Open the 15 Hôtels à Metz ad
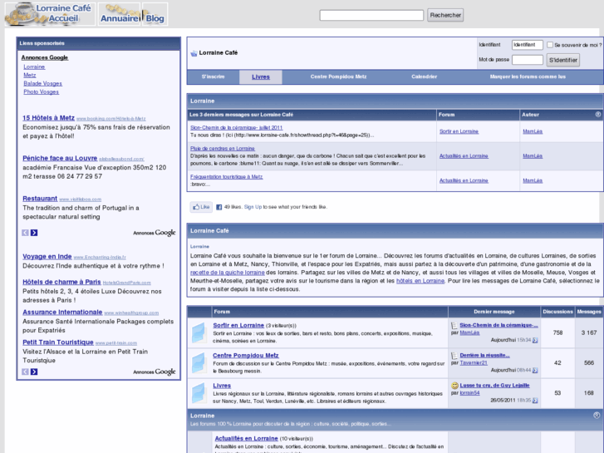 (x=48, y=118)
